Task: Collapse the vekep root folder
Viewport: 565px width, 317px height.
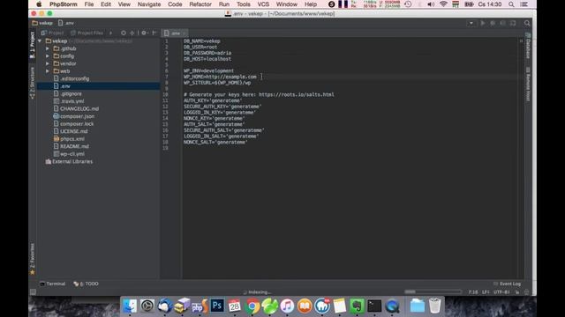Action: tap(40, 41)
